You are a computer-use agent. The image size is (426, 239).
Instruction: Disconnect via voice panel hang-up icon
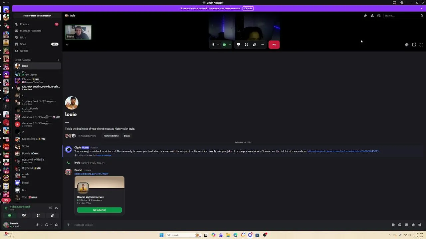coord(56,208)
